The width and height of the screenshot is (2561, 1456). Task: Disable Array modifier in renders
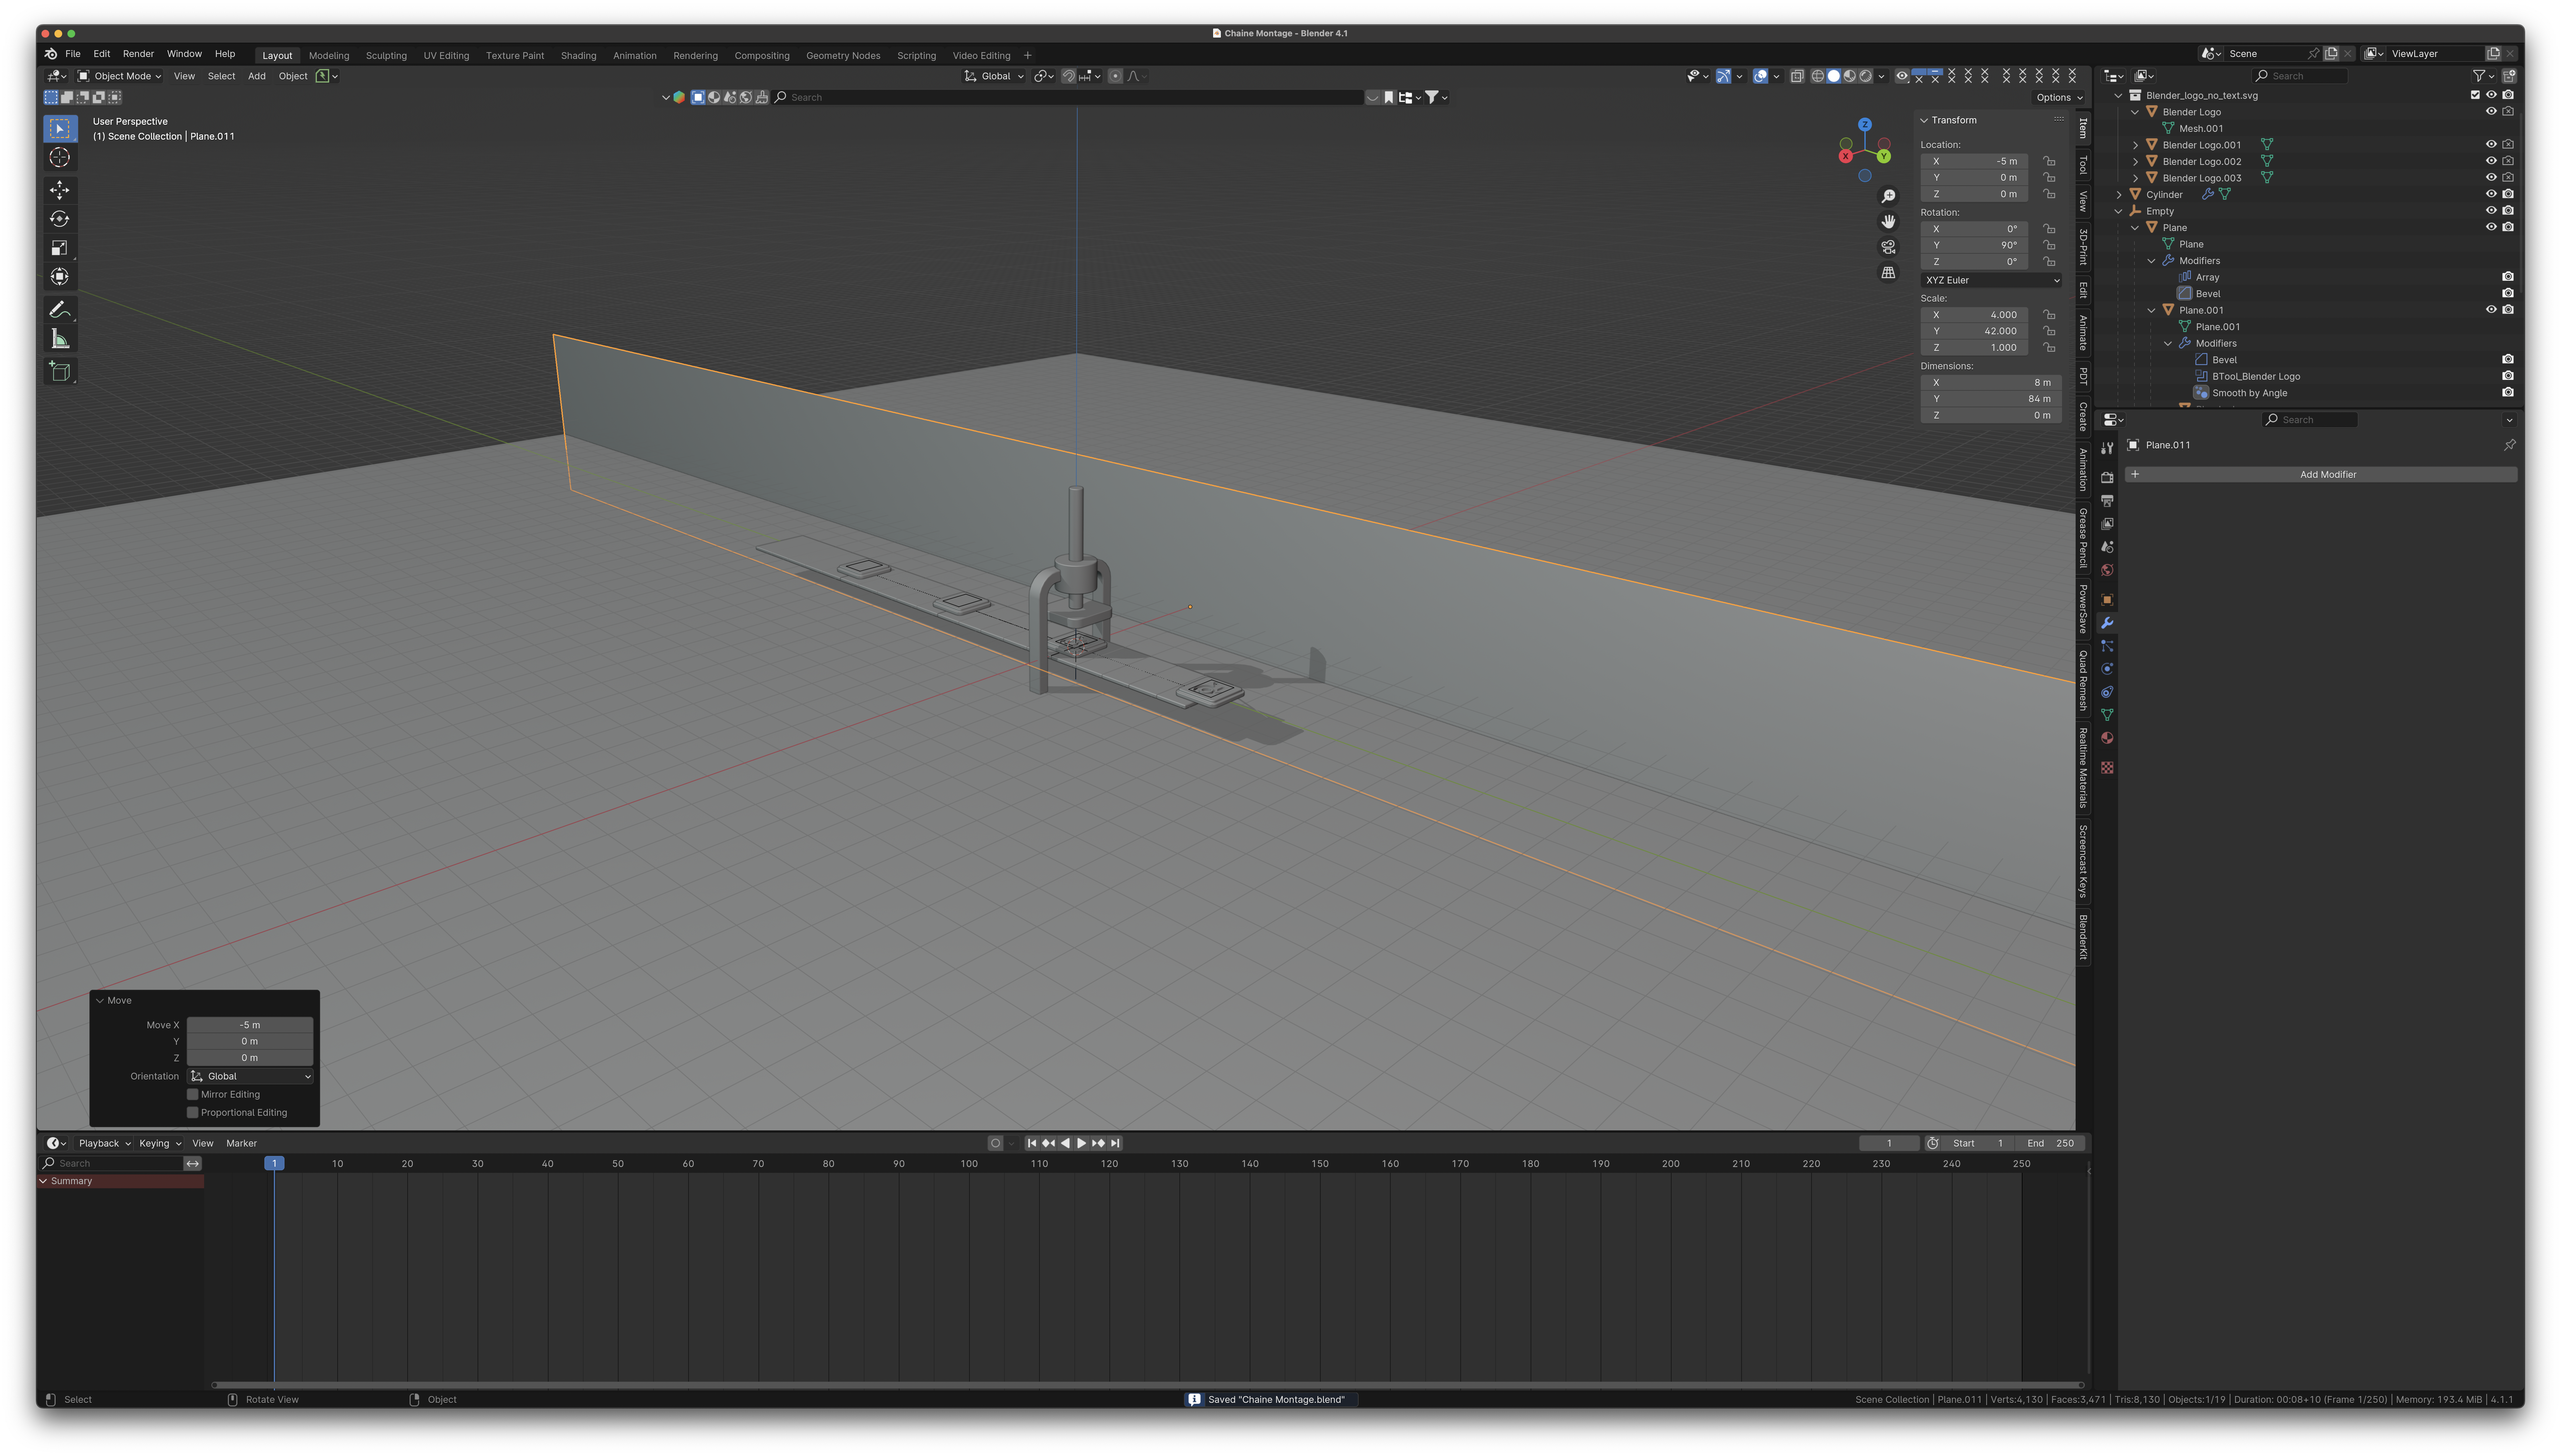point(2508,277)
